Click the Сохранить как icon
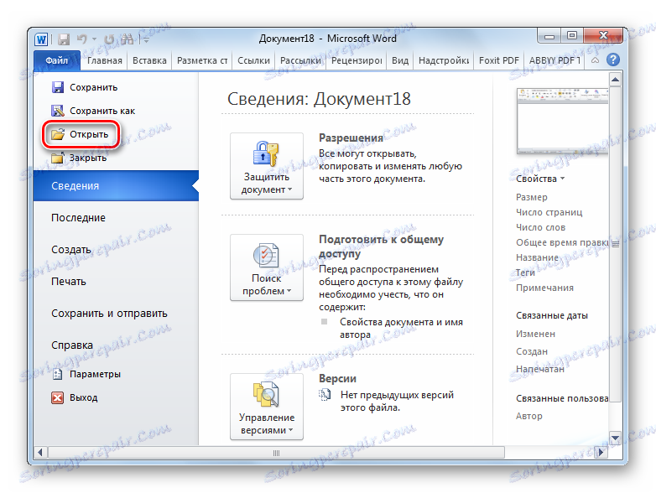 (x=57, y=111)
